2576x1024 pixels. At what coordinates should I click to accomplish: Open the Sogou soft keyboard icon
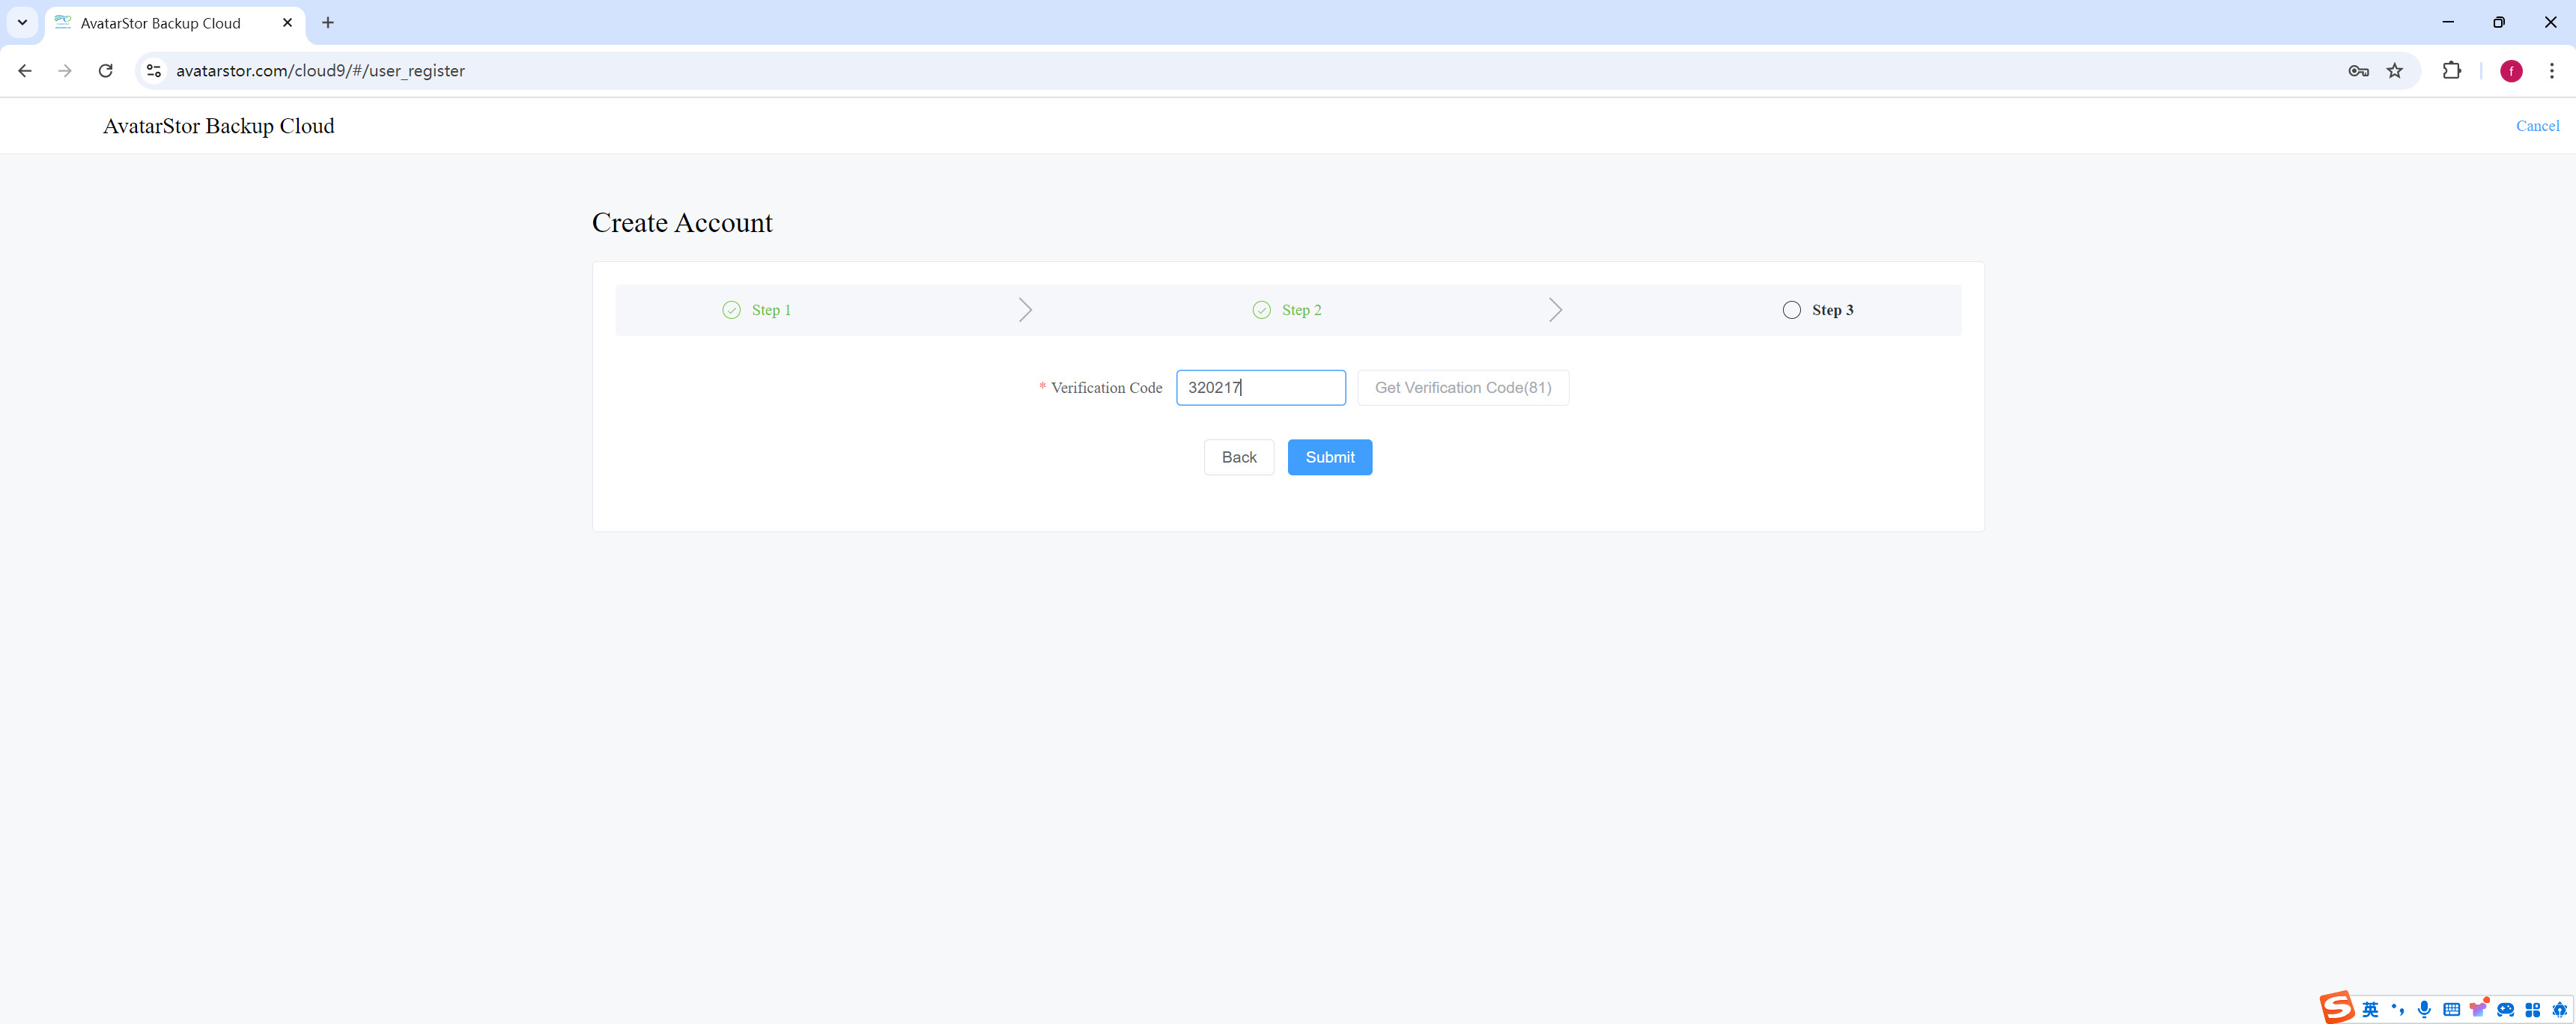coord(2451,1010)
